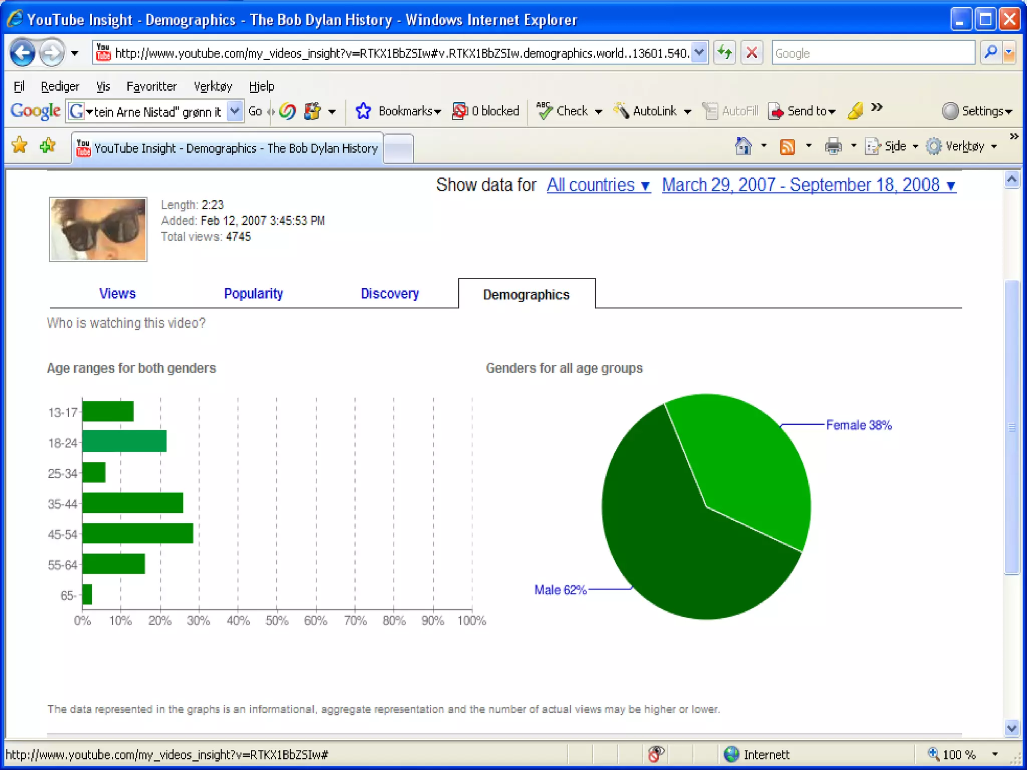Switch to the Discovery tab
The width and height of the screenshot is (1027, 770).
coord(390,294)
